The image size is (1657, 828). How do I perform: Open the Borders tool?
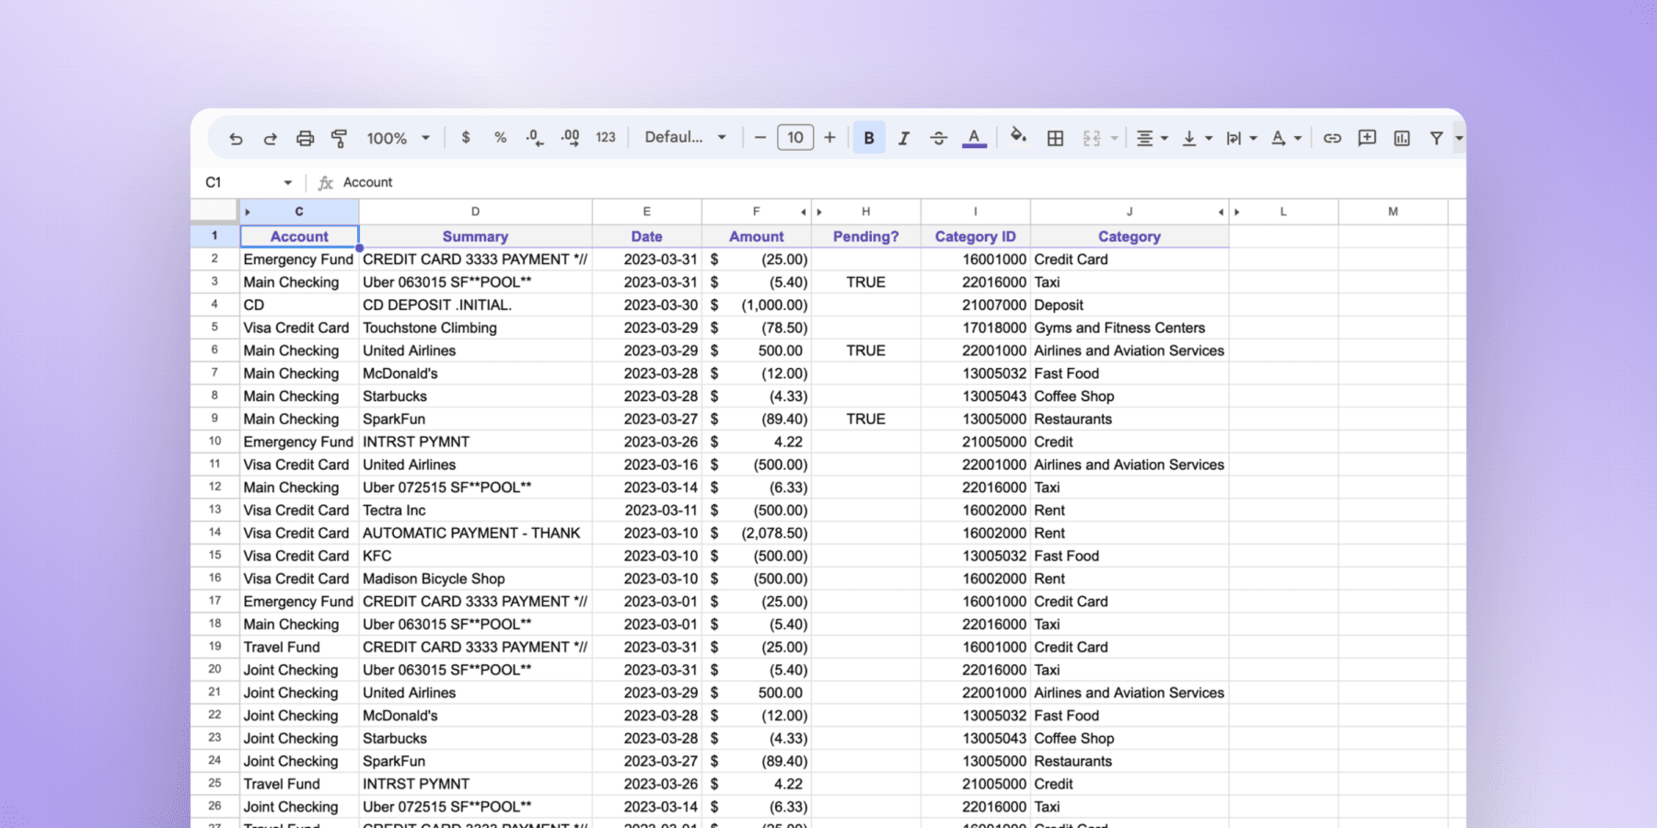[1055, 137]
